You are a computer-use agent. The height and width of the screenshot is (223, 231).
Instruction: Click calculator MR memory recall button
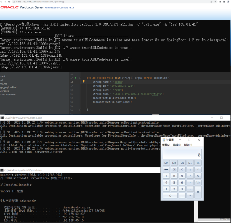tap(174, 163)
